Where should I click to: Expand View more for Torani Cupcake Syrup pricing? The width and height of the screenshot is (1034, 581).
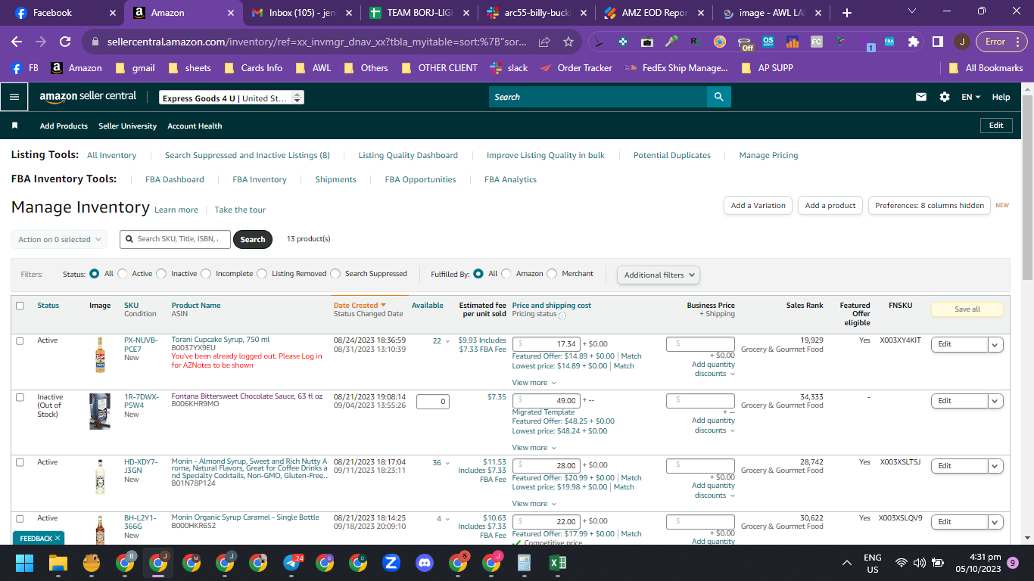point(533,383)
